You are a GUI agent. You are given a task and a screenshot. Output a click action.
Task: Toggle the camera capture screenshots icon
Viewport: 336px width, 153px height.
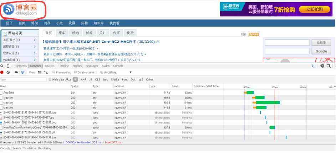click(16, 73)
